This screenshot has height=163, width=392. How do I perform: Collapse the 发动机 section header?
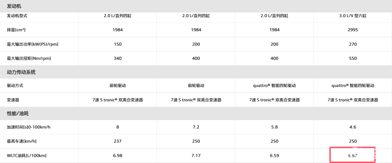pyautogui.click(x=14, y=6)
